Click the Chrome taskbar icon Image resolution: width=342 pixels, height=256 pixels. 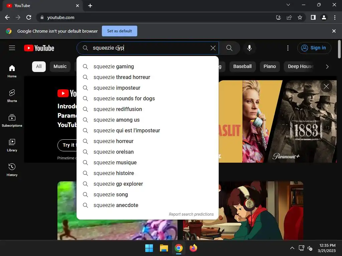[178, 248]
